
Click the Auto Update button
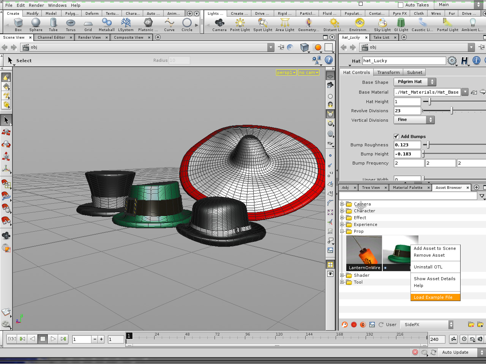(455, 352)
